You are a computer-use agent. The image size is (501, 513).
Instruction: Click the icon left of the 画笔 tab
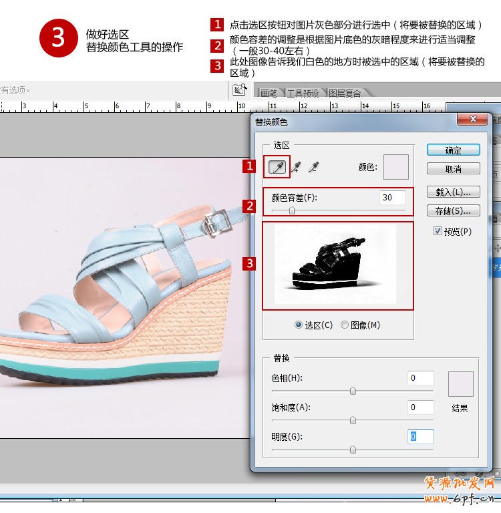[240, 90]
